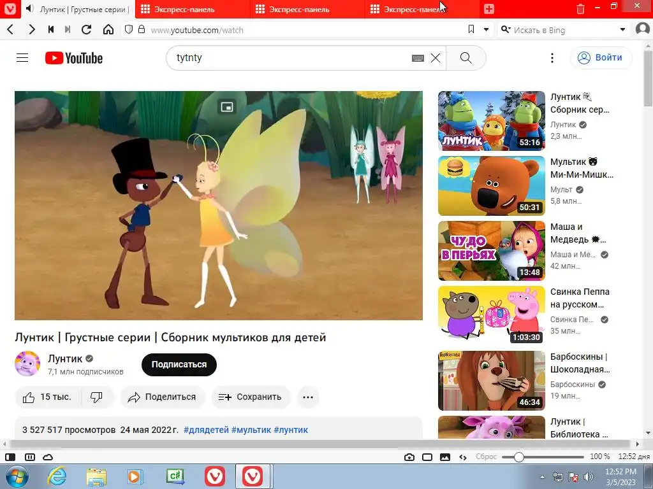Switch to the third Экспресс-панель tab

[308, 9]
